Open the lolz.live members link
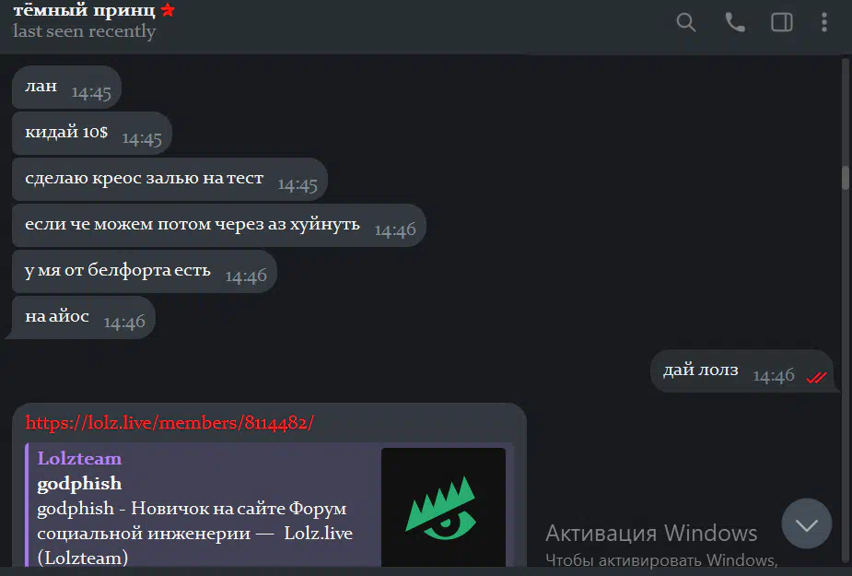This screenshot has height=576, width=852. coord(169,423)
